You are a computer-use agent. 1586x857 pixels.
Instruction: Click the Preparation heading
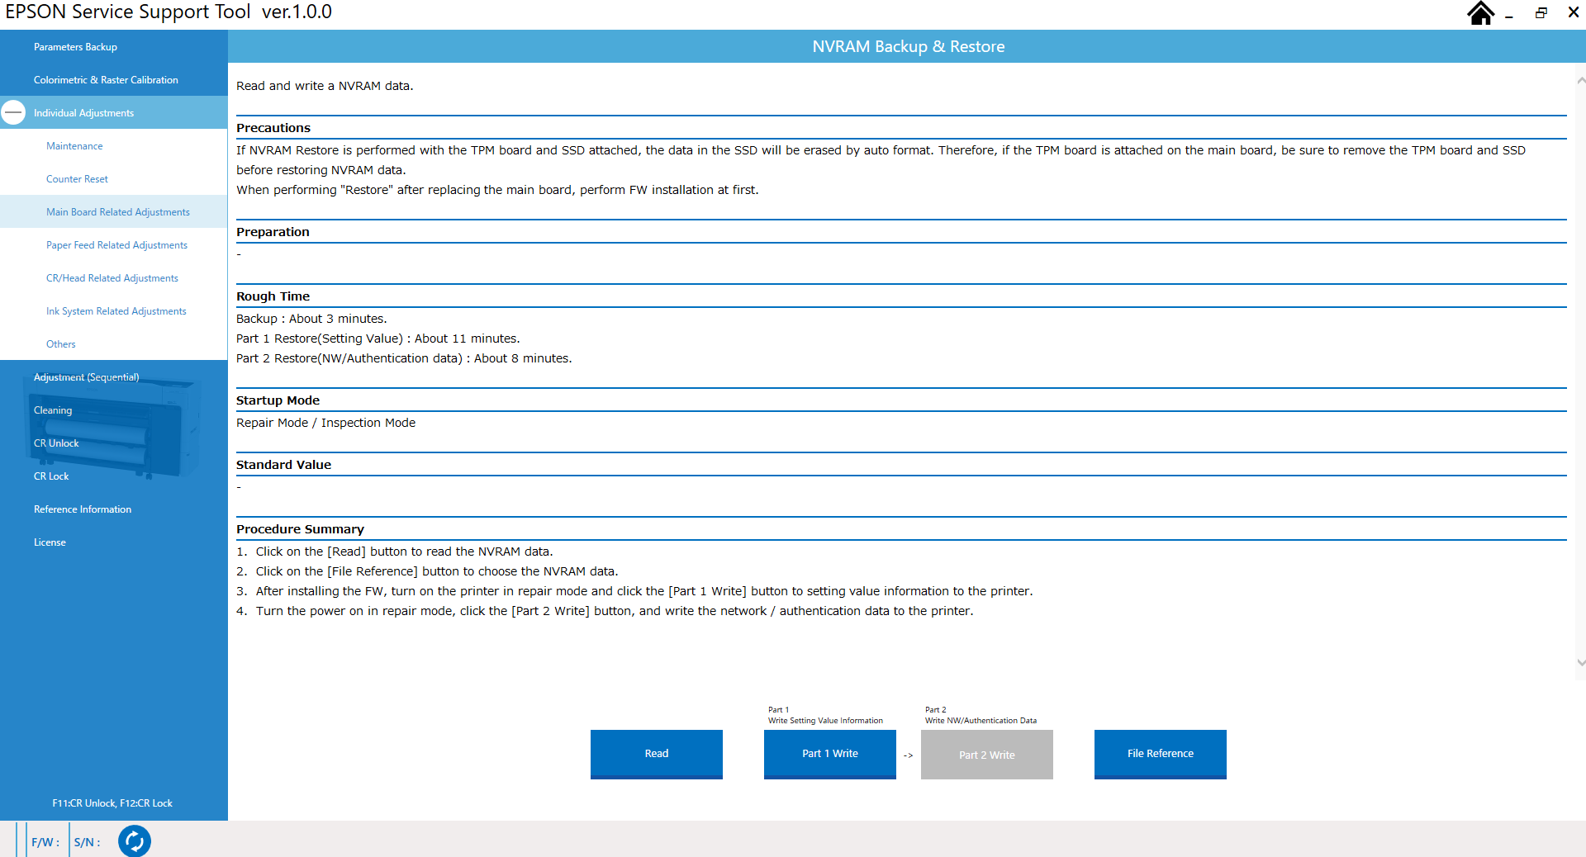click(x=273, y=232)
